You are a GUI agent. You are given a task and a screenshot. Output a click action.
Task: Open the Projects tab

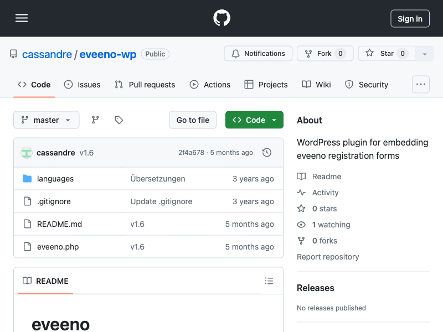(x=266, y=85)
